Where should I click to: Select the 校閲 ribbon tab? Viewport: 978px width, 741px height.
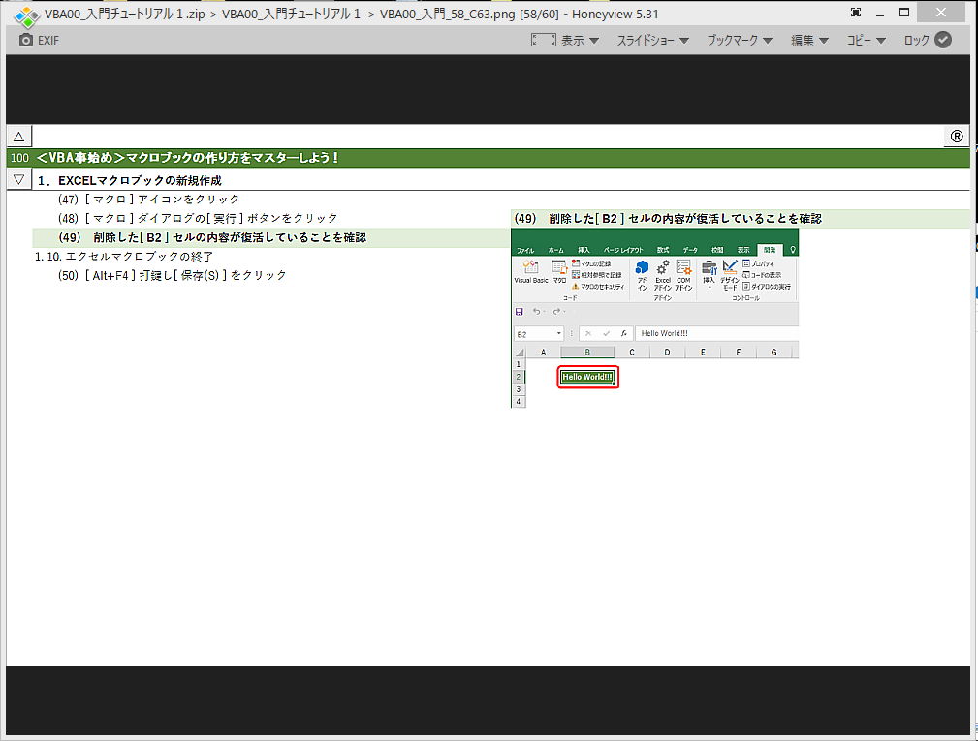pyautogui.click(x=717, y=250)
